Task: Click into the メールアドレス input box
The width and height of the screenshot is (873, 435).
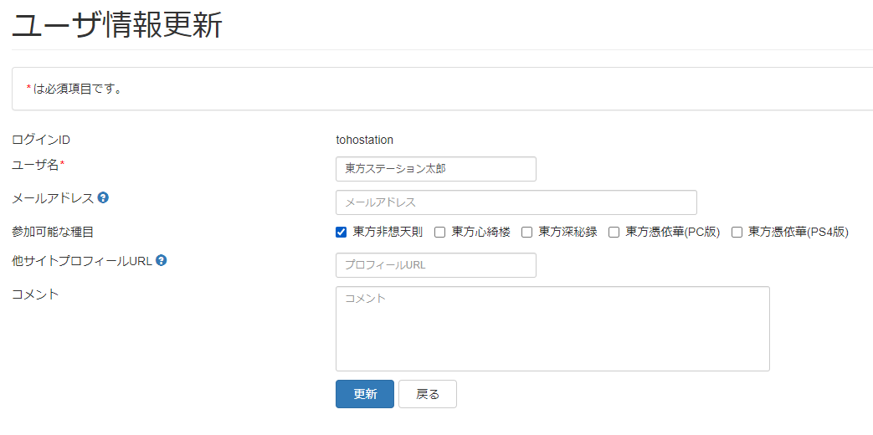Action: 516,202
